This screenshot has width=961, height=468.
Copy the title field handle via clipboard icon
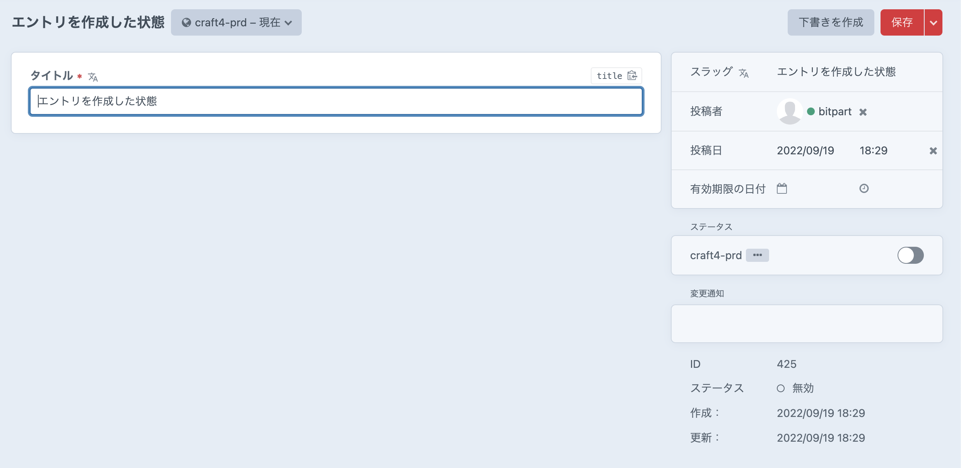coord(632,76)
